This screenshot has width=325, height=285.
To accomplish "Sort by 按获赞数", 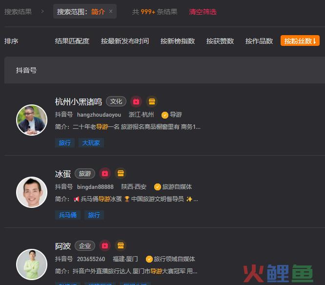I will coord(220,41).
